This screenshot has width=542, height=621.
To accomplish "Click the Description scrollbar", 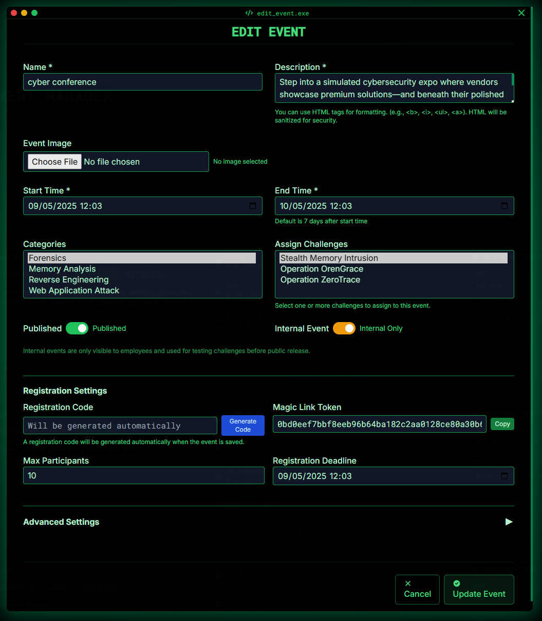I will 512,80.
